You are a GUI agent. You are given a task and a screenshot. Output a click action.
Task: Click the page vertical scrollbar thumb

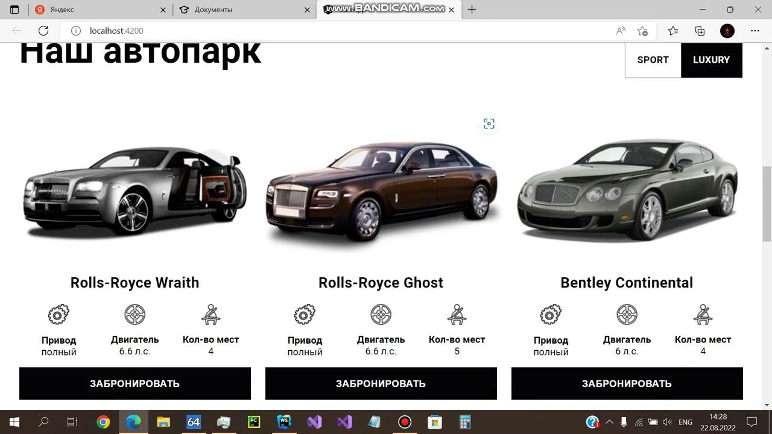(767, 203)
